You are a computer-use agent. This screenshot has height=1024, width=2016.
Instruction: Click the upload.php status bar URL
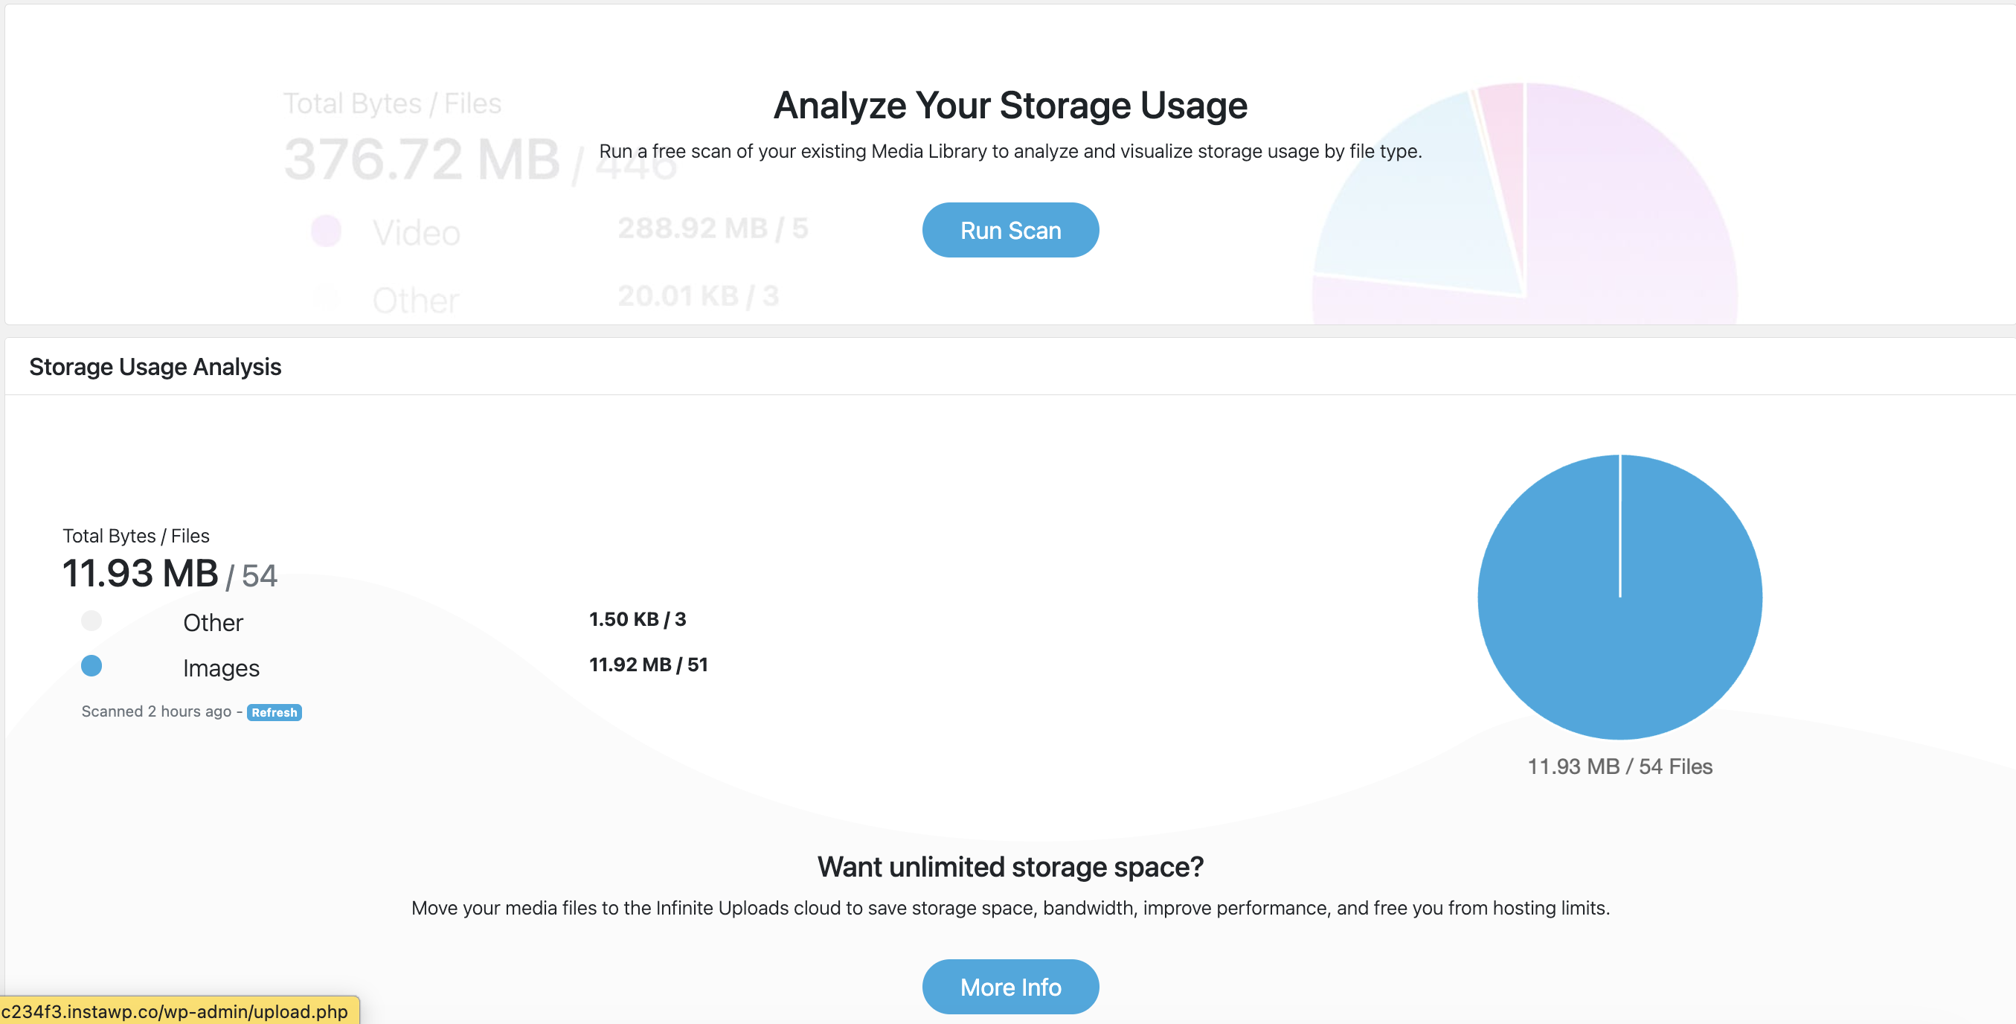(175, 1011)
